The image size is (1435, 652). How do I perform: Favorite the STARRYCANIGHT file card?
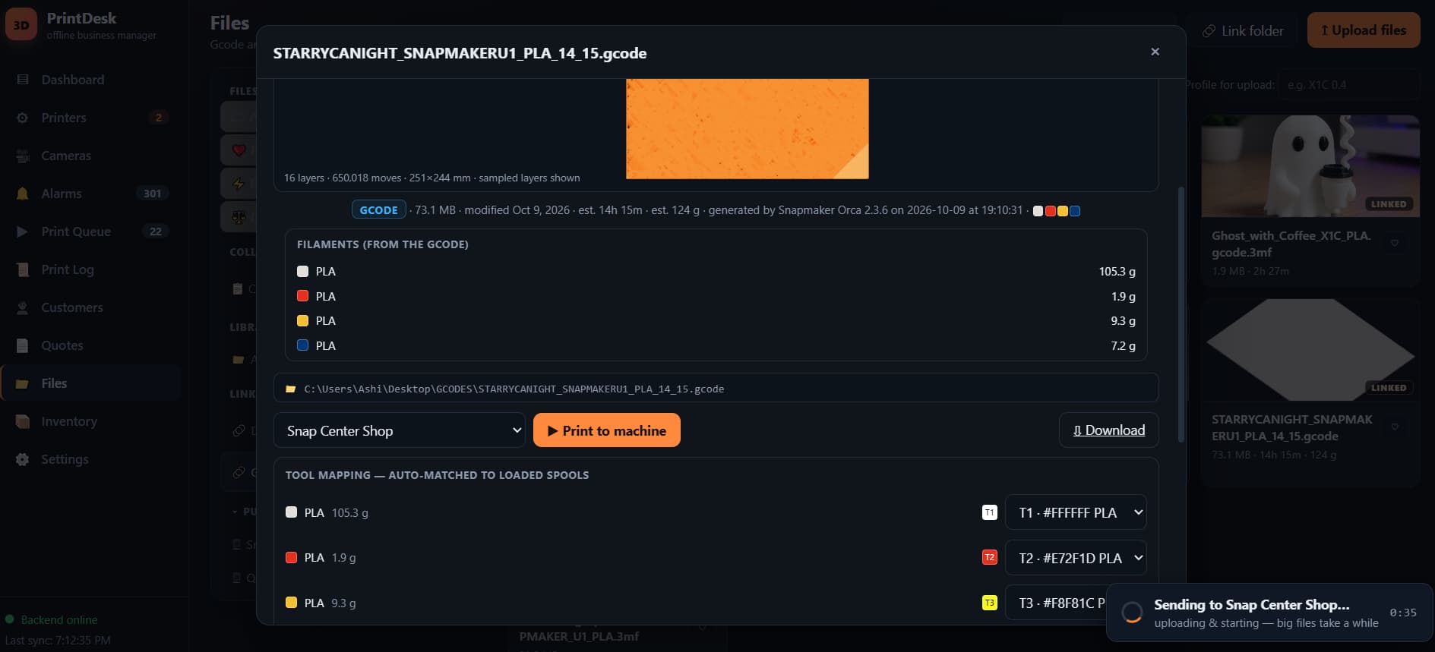(1394, 427)
